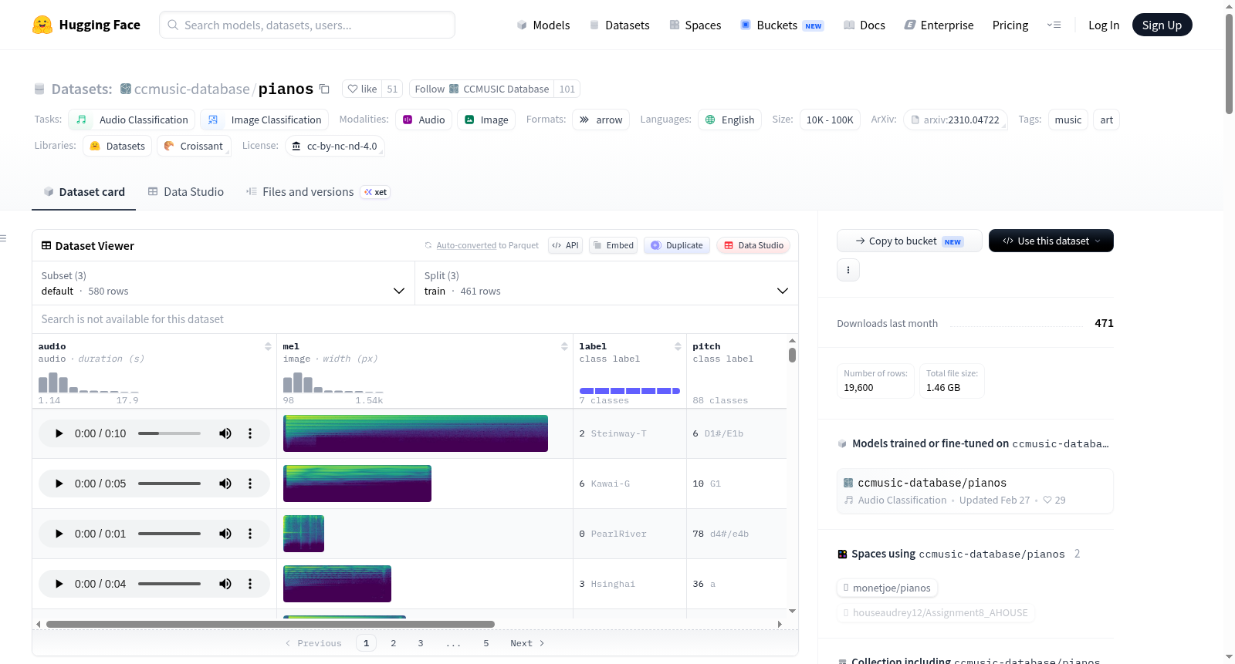The width and height of the screenshot is (1235, 664).
Task: Open audio options menu in Kawai-G row
Action: (250, 484)
